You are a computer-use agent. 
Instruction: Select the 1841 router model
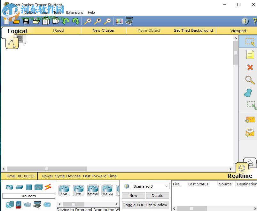click(64, 190)
